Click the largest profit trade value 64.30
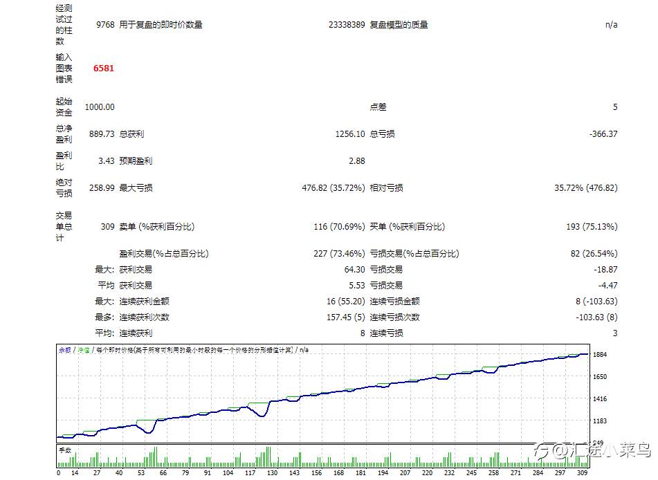Screen dimensions: 658x480 pos(354,269)
